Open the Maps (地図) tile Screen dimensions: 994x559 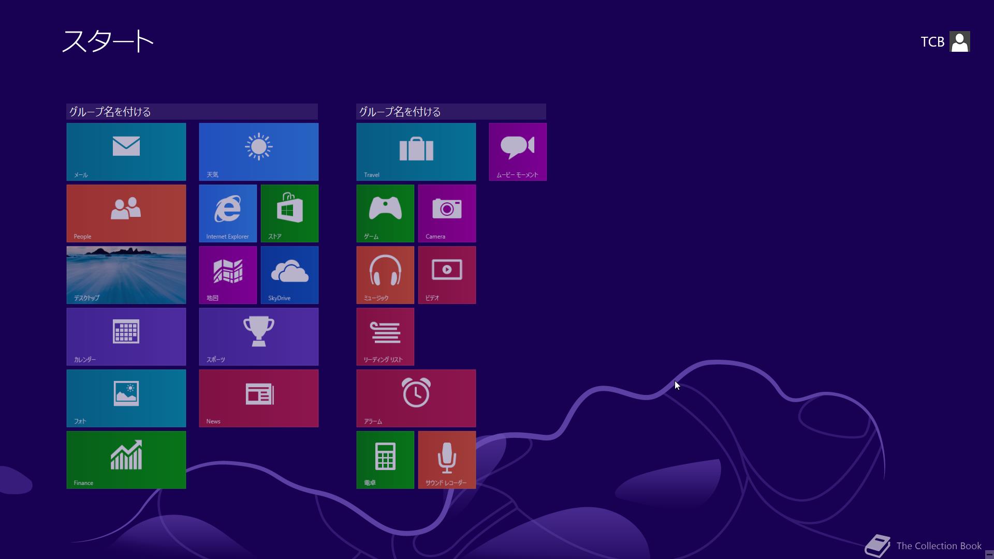coord(228,275)
